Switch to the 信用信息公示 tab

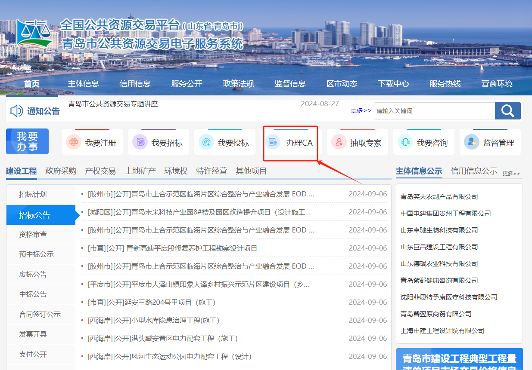(474, 171)
